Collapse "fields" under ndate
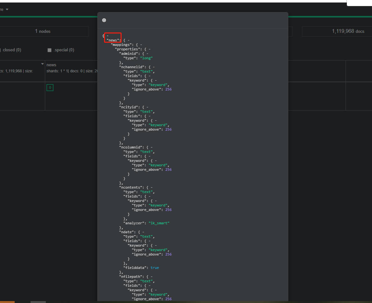The height and width of the screenshot is (303, 372). [x=150, y=241]
